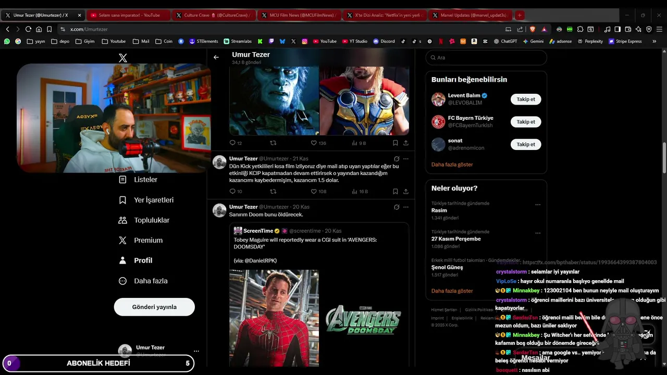Click Daha fazla göster under suggested accounts
The image size is (667, 375).
452,165
